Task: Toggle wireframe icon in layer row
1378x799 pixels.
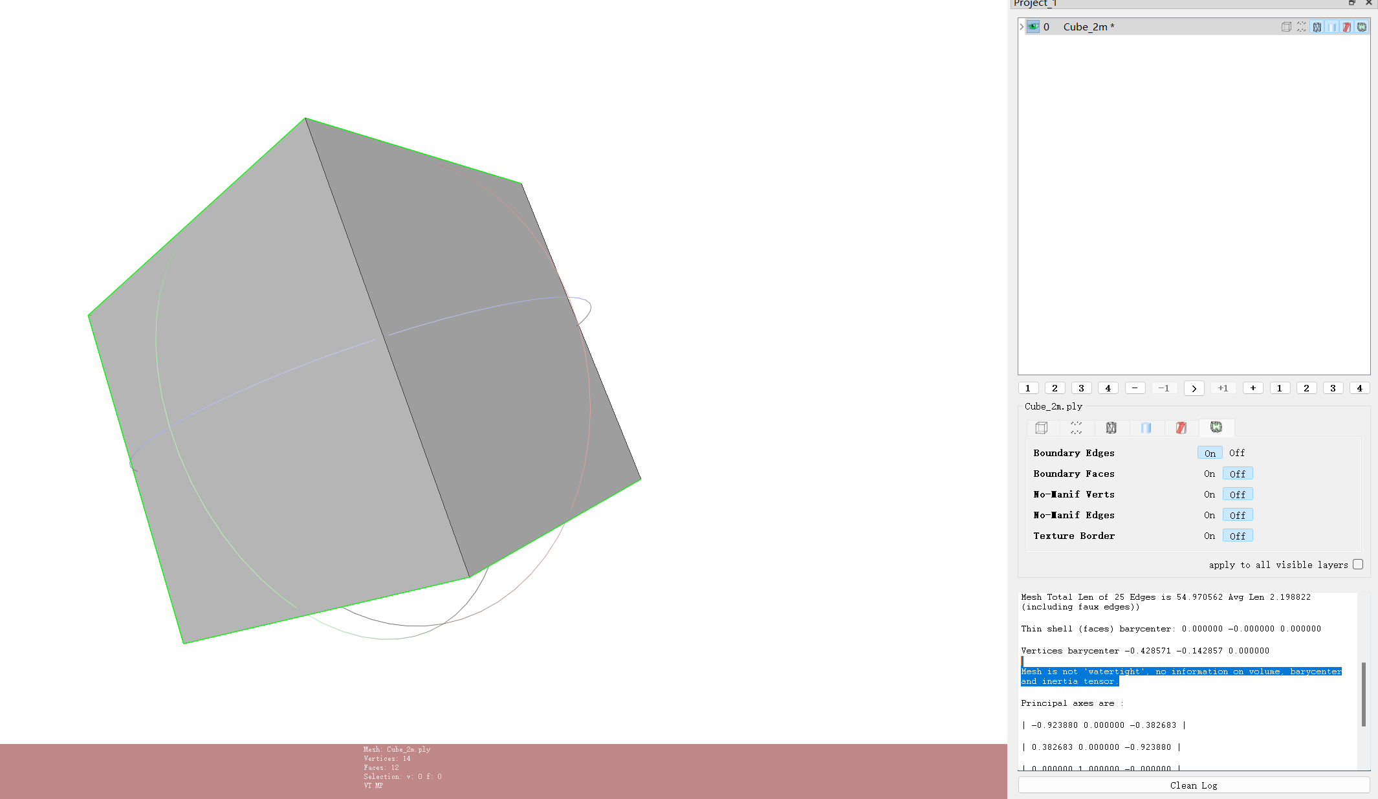Action: 1317,27
